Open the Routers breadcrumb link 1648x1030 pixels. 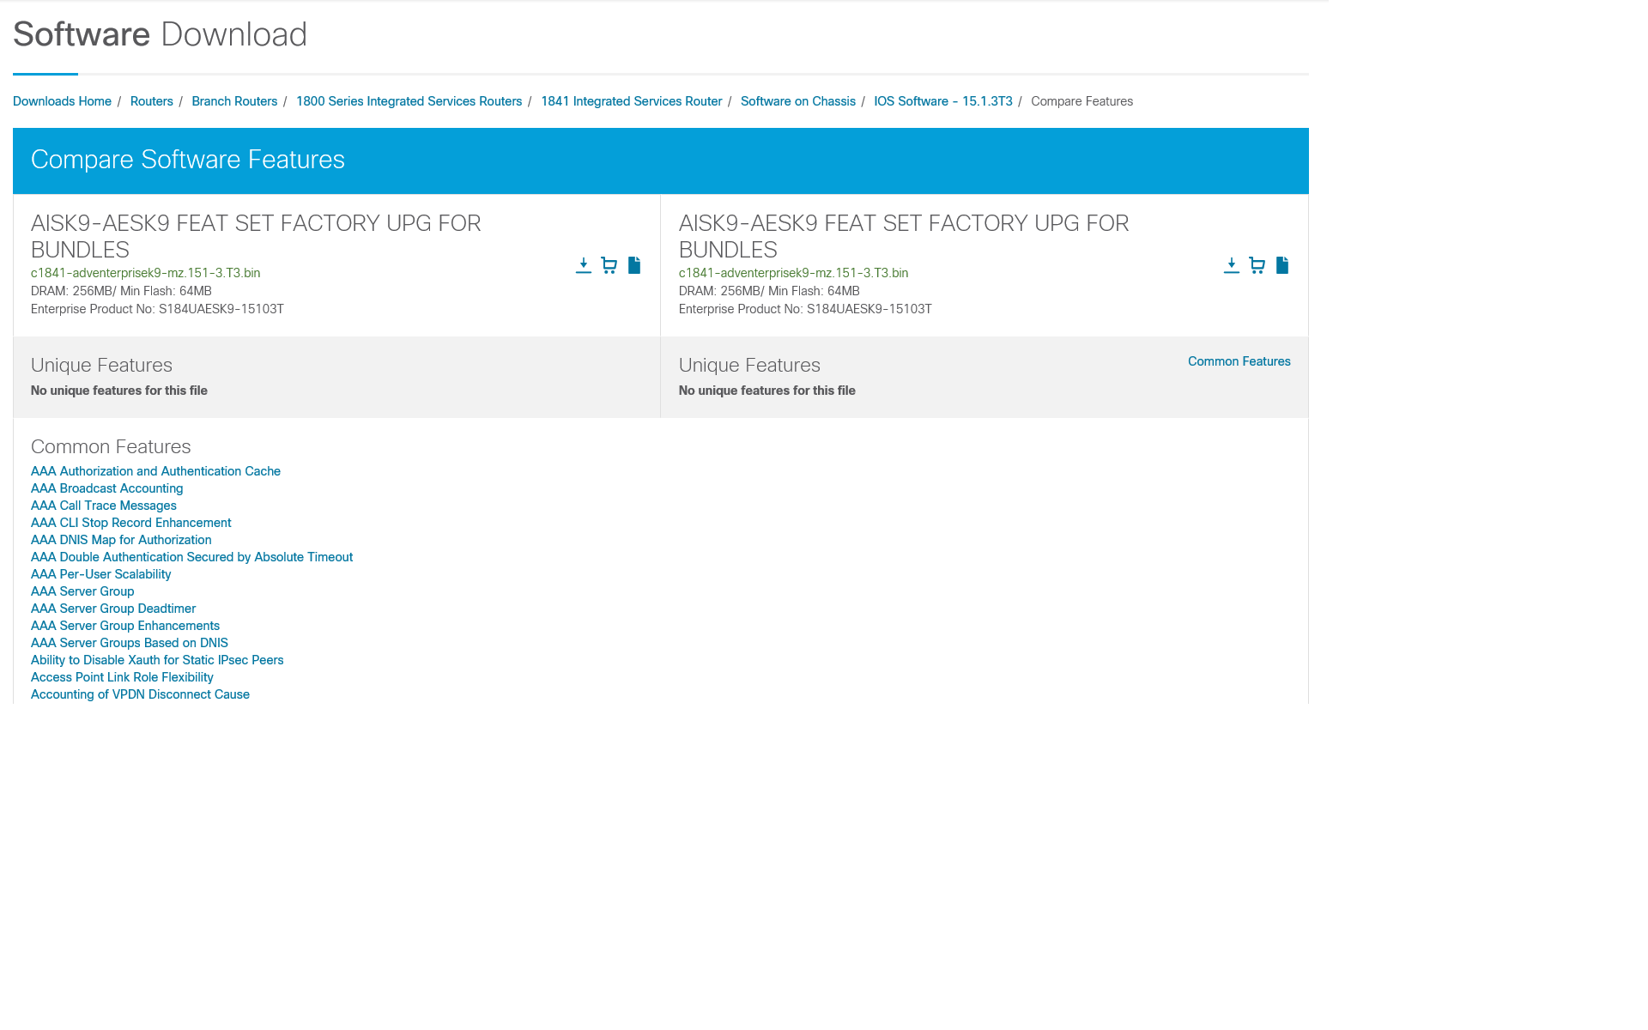coord(152,101)
